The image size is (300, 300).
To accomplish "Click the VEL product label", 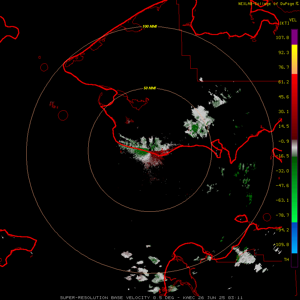I will click(293, 20).
